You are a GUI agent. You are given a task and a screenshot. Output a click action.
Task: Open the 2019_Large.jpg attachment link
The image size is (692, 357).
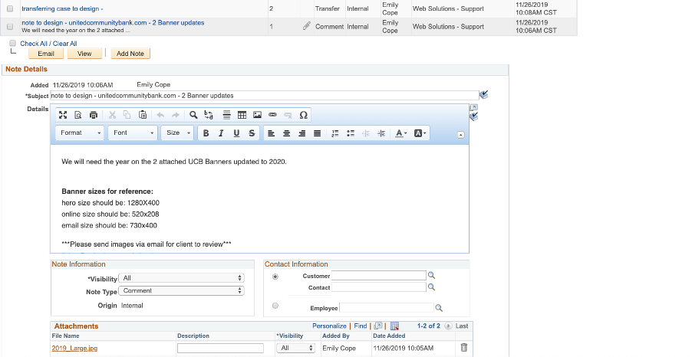74,349
